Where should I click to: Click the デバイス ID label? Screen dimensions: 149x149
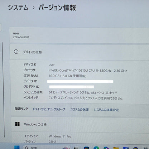[30, 81]
